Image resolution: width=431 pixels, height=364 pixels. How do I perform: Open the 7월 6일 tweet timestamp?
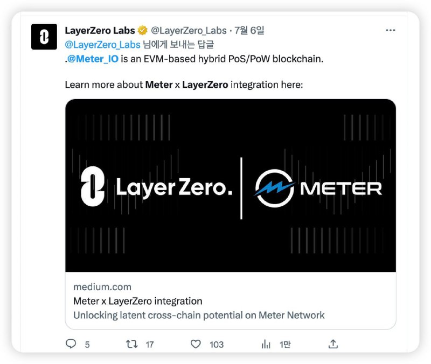(249, 30)
